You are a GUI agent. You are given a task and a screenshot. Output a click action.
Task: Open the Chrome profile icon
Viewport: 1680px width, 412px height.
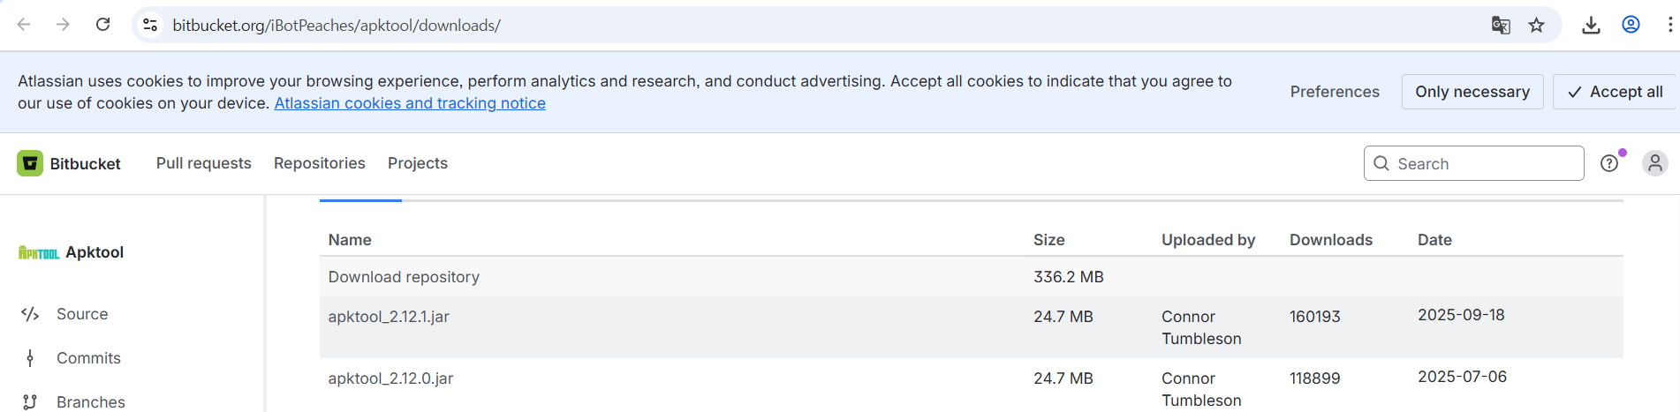[x=1631, y=25]
